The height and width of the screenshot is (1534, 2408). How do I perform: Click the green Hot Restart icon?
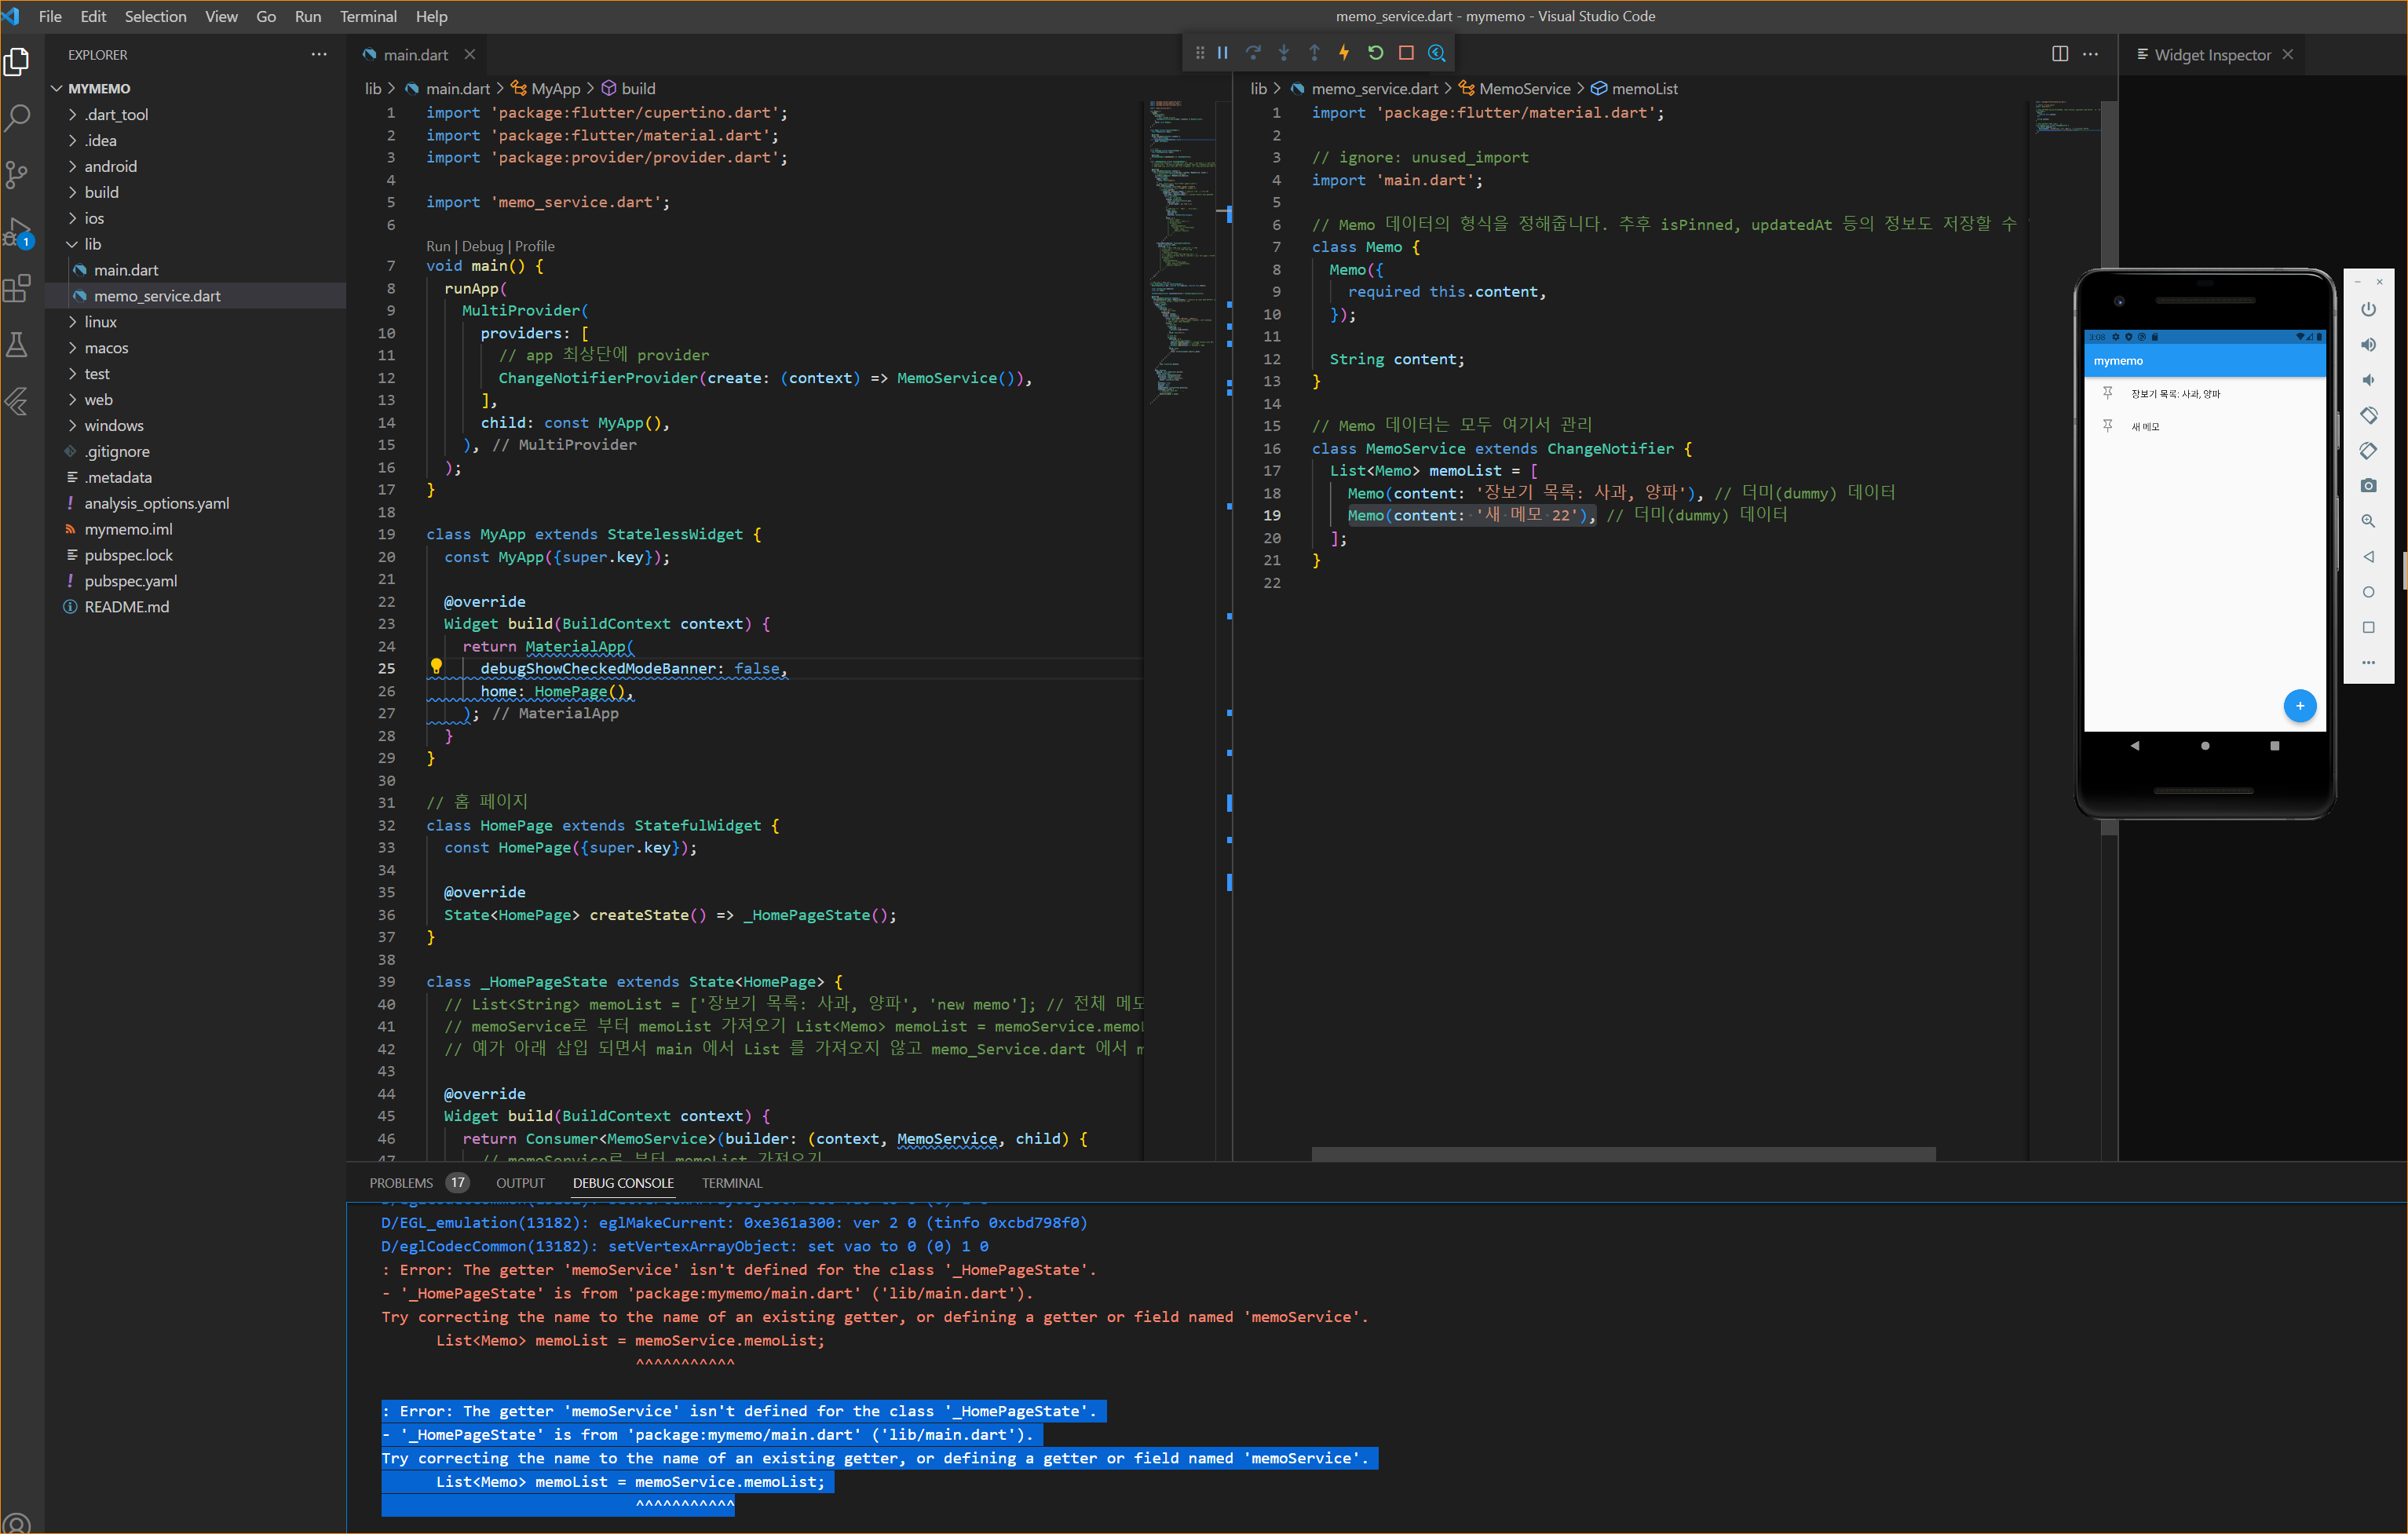tap(1376, 53)
